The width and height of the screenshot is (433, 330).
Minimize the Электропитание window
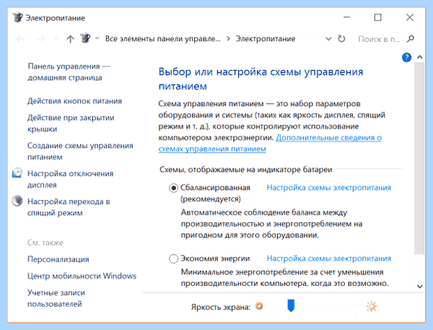pos(347,17)
